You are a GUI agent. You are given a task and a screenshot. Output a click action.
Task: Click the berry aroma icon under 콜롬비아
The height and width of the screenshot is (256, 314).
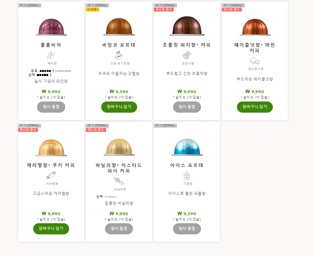coord(51,55)
